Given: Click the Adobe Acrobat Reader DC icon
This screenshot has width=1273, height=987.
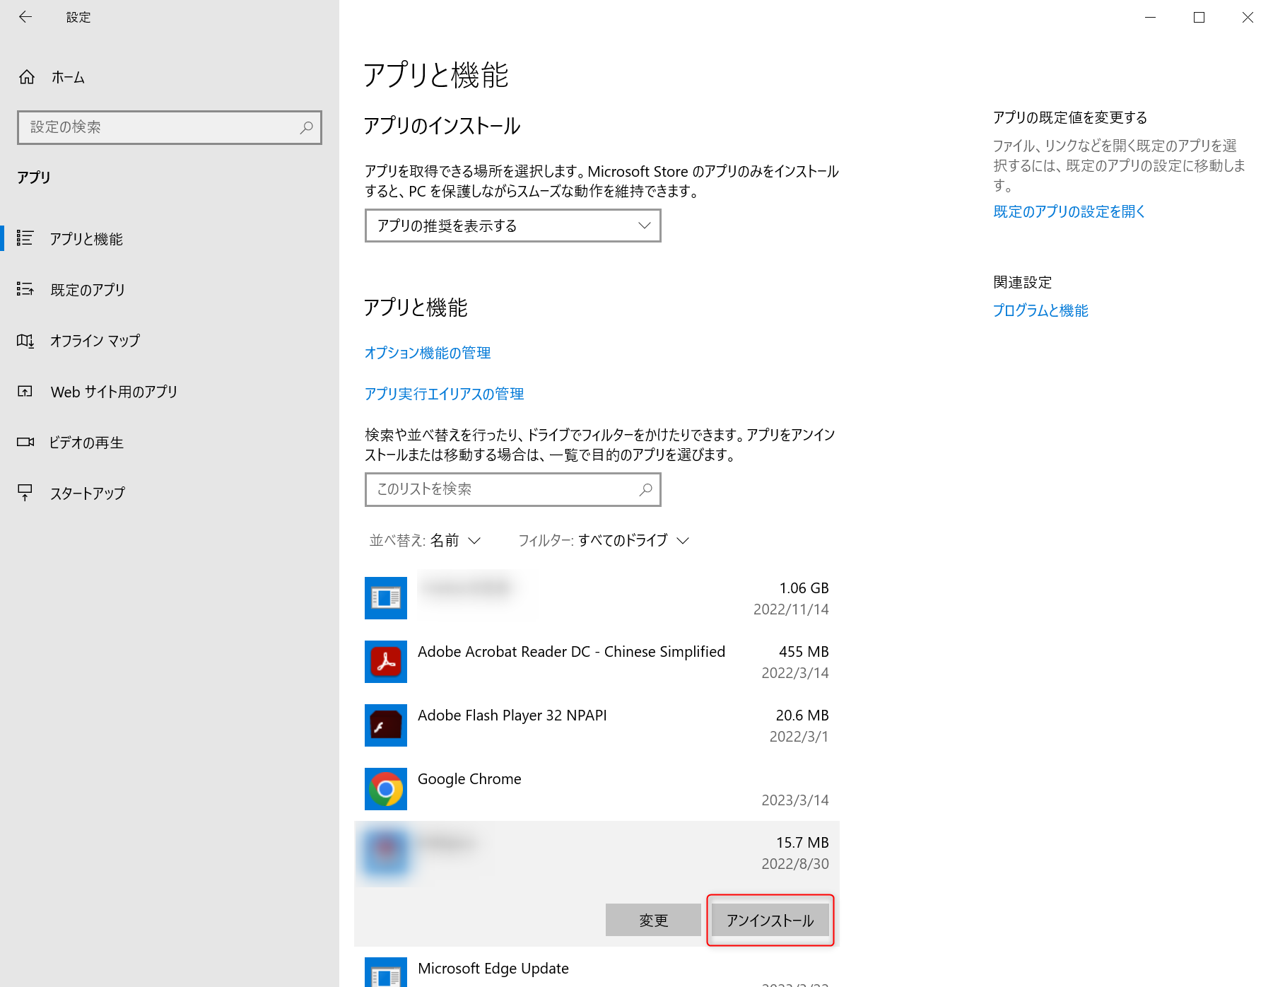Looking at the screenshot, I should coord(386,662).
